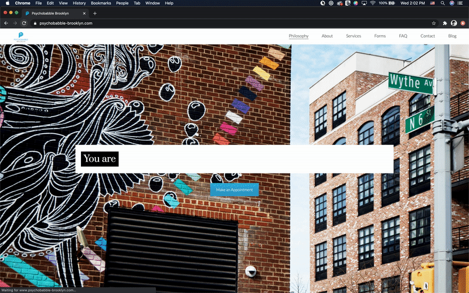Go to the Philosophy page
The width and height of the screenshot is (469, 293).
pos(298,36)
